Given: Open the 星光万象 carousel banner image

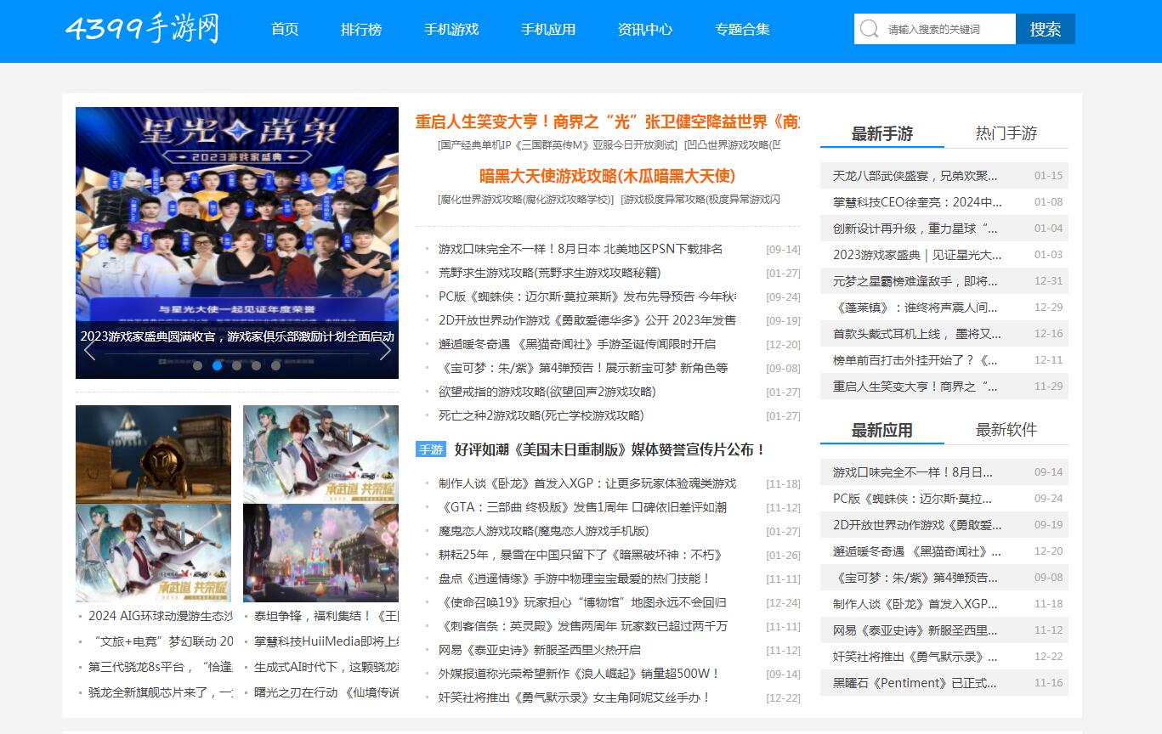Looking at the screenshot, I should click(237, 243).
